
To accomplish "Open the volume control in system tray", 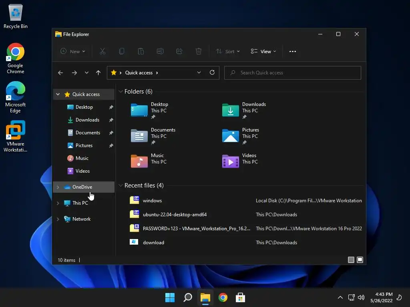I will (x=361, y=297).
